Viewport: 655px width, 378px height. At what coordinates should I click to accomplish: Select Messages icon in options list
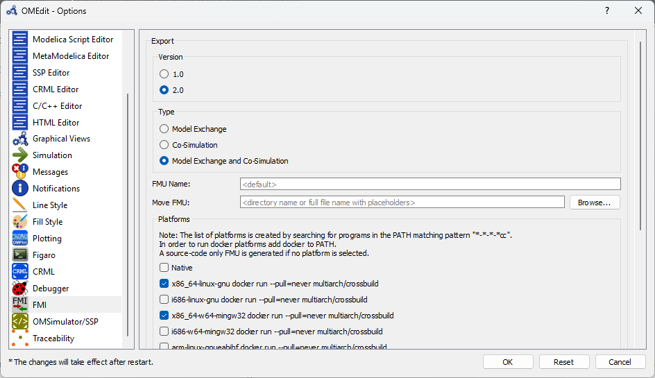(x=19, y=172)
